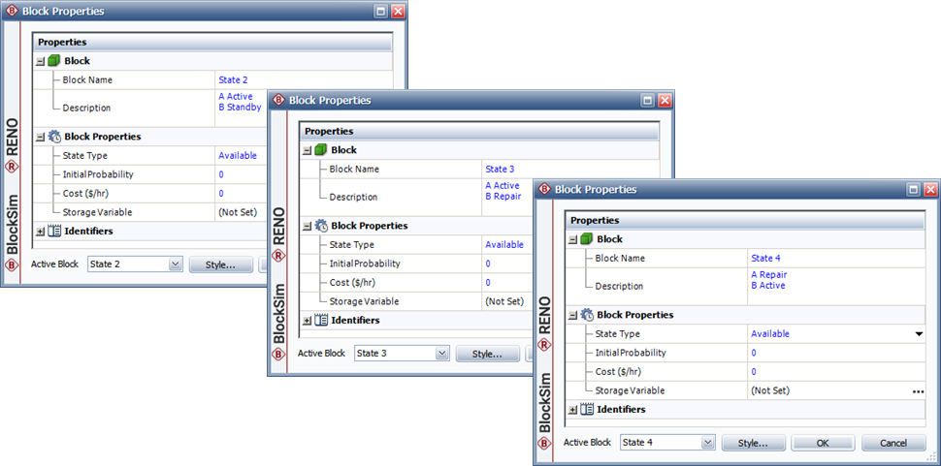Viewport: 941px width, 466px height.
Task: Click the Identifiers list icon in State 4 window
Action: coord(586,410)
